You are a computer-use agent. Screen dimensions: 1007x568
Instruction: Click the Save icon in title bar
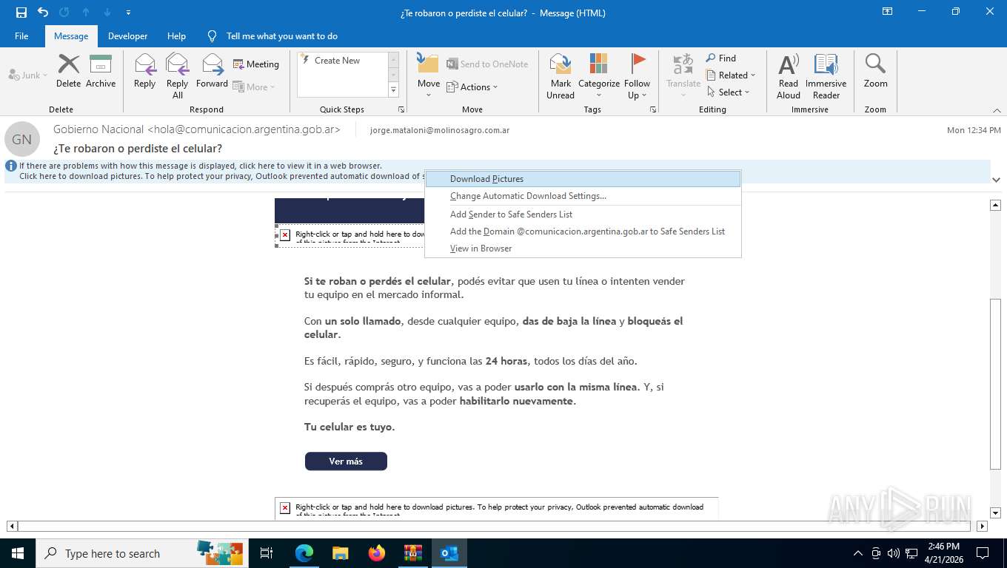[21, 13]
